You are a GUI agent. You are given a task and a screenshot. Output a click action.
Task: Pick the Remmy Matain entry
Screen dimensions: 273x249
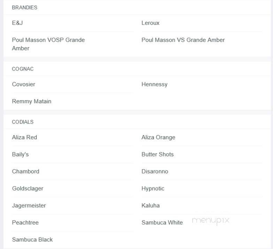tap(32, 101)
